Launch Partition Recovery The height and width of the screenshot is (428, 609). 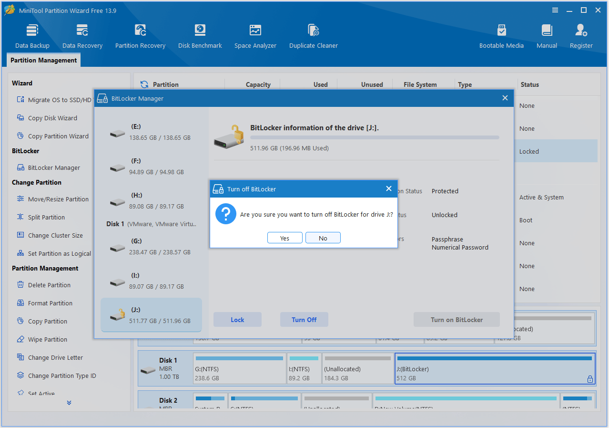click(140, 36)
